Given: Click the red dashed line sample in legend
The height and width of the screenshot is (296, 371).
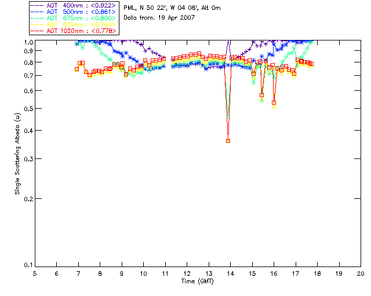Looking at the screenshot, I should click(37, 31).
